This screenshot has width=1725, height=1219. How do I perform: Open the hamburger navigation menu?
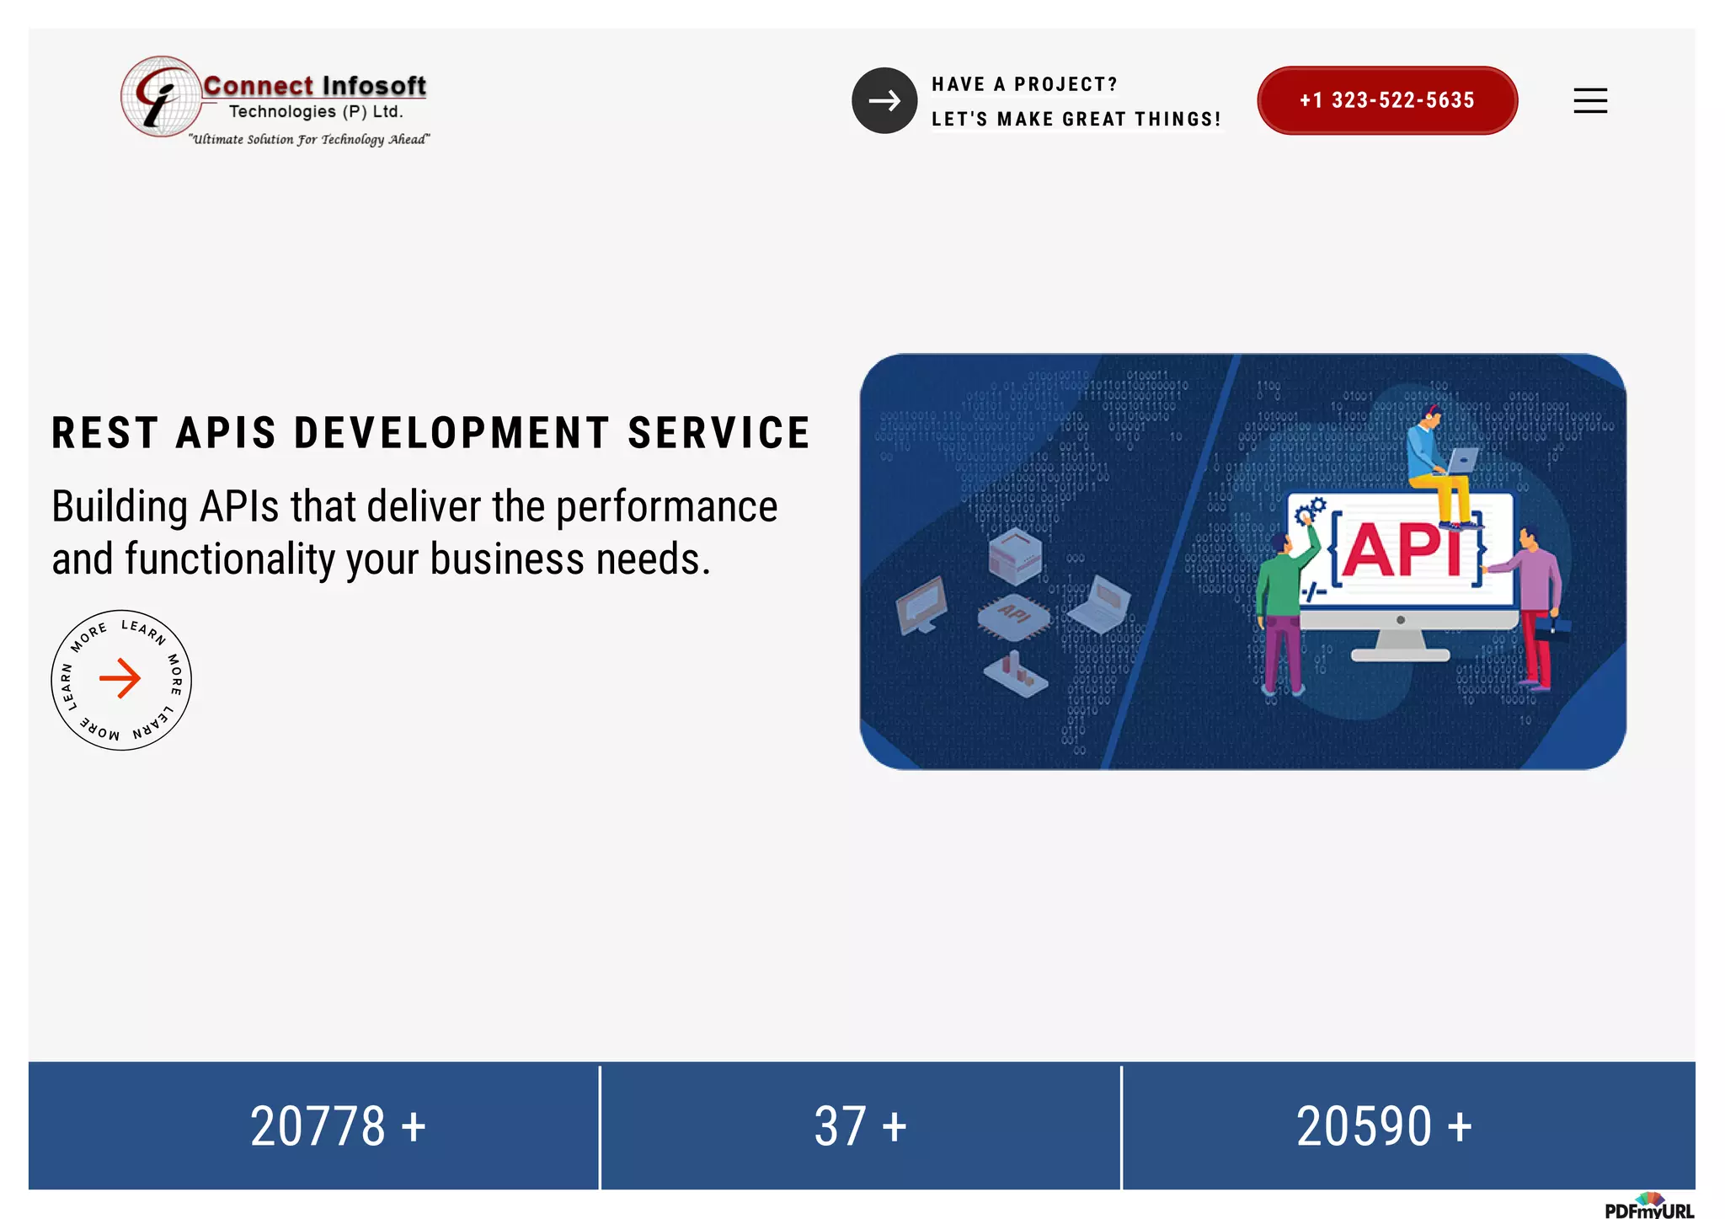point(1589,100)
